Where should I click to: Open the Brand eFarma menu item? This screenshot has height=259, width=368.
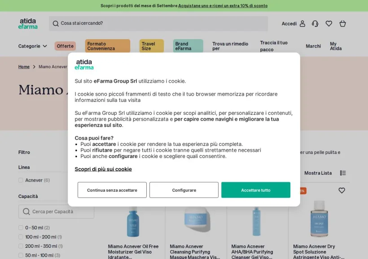click(188, 46)
